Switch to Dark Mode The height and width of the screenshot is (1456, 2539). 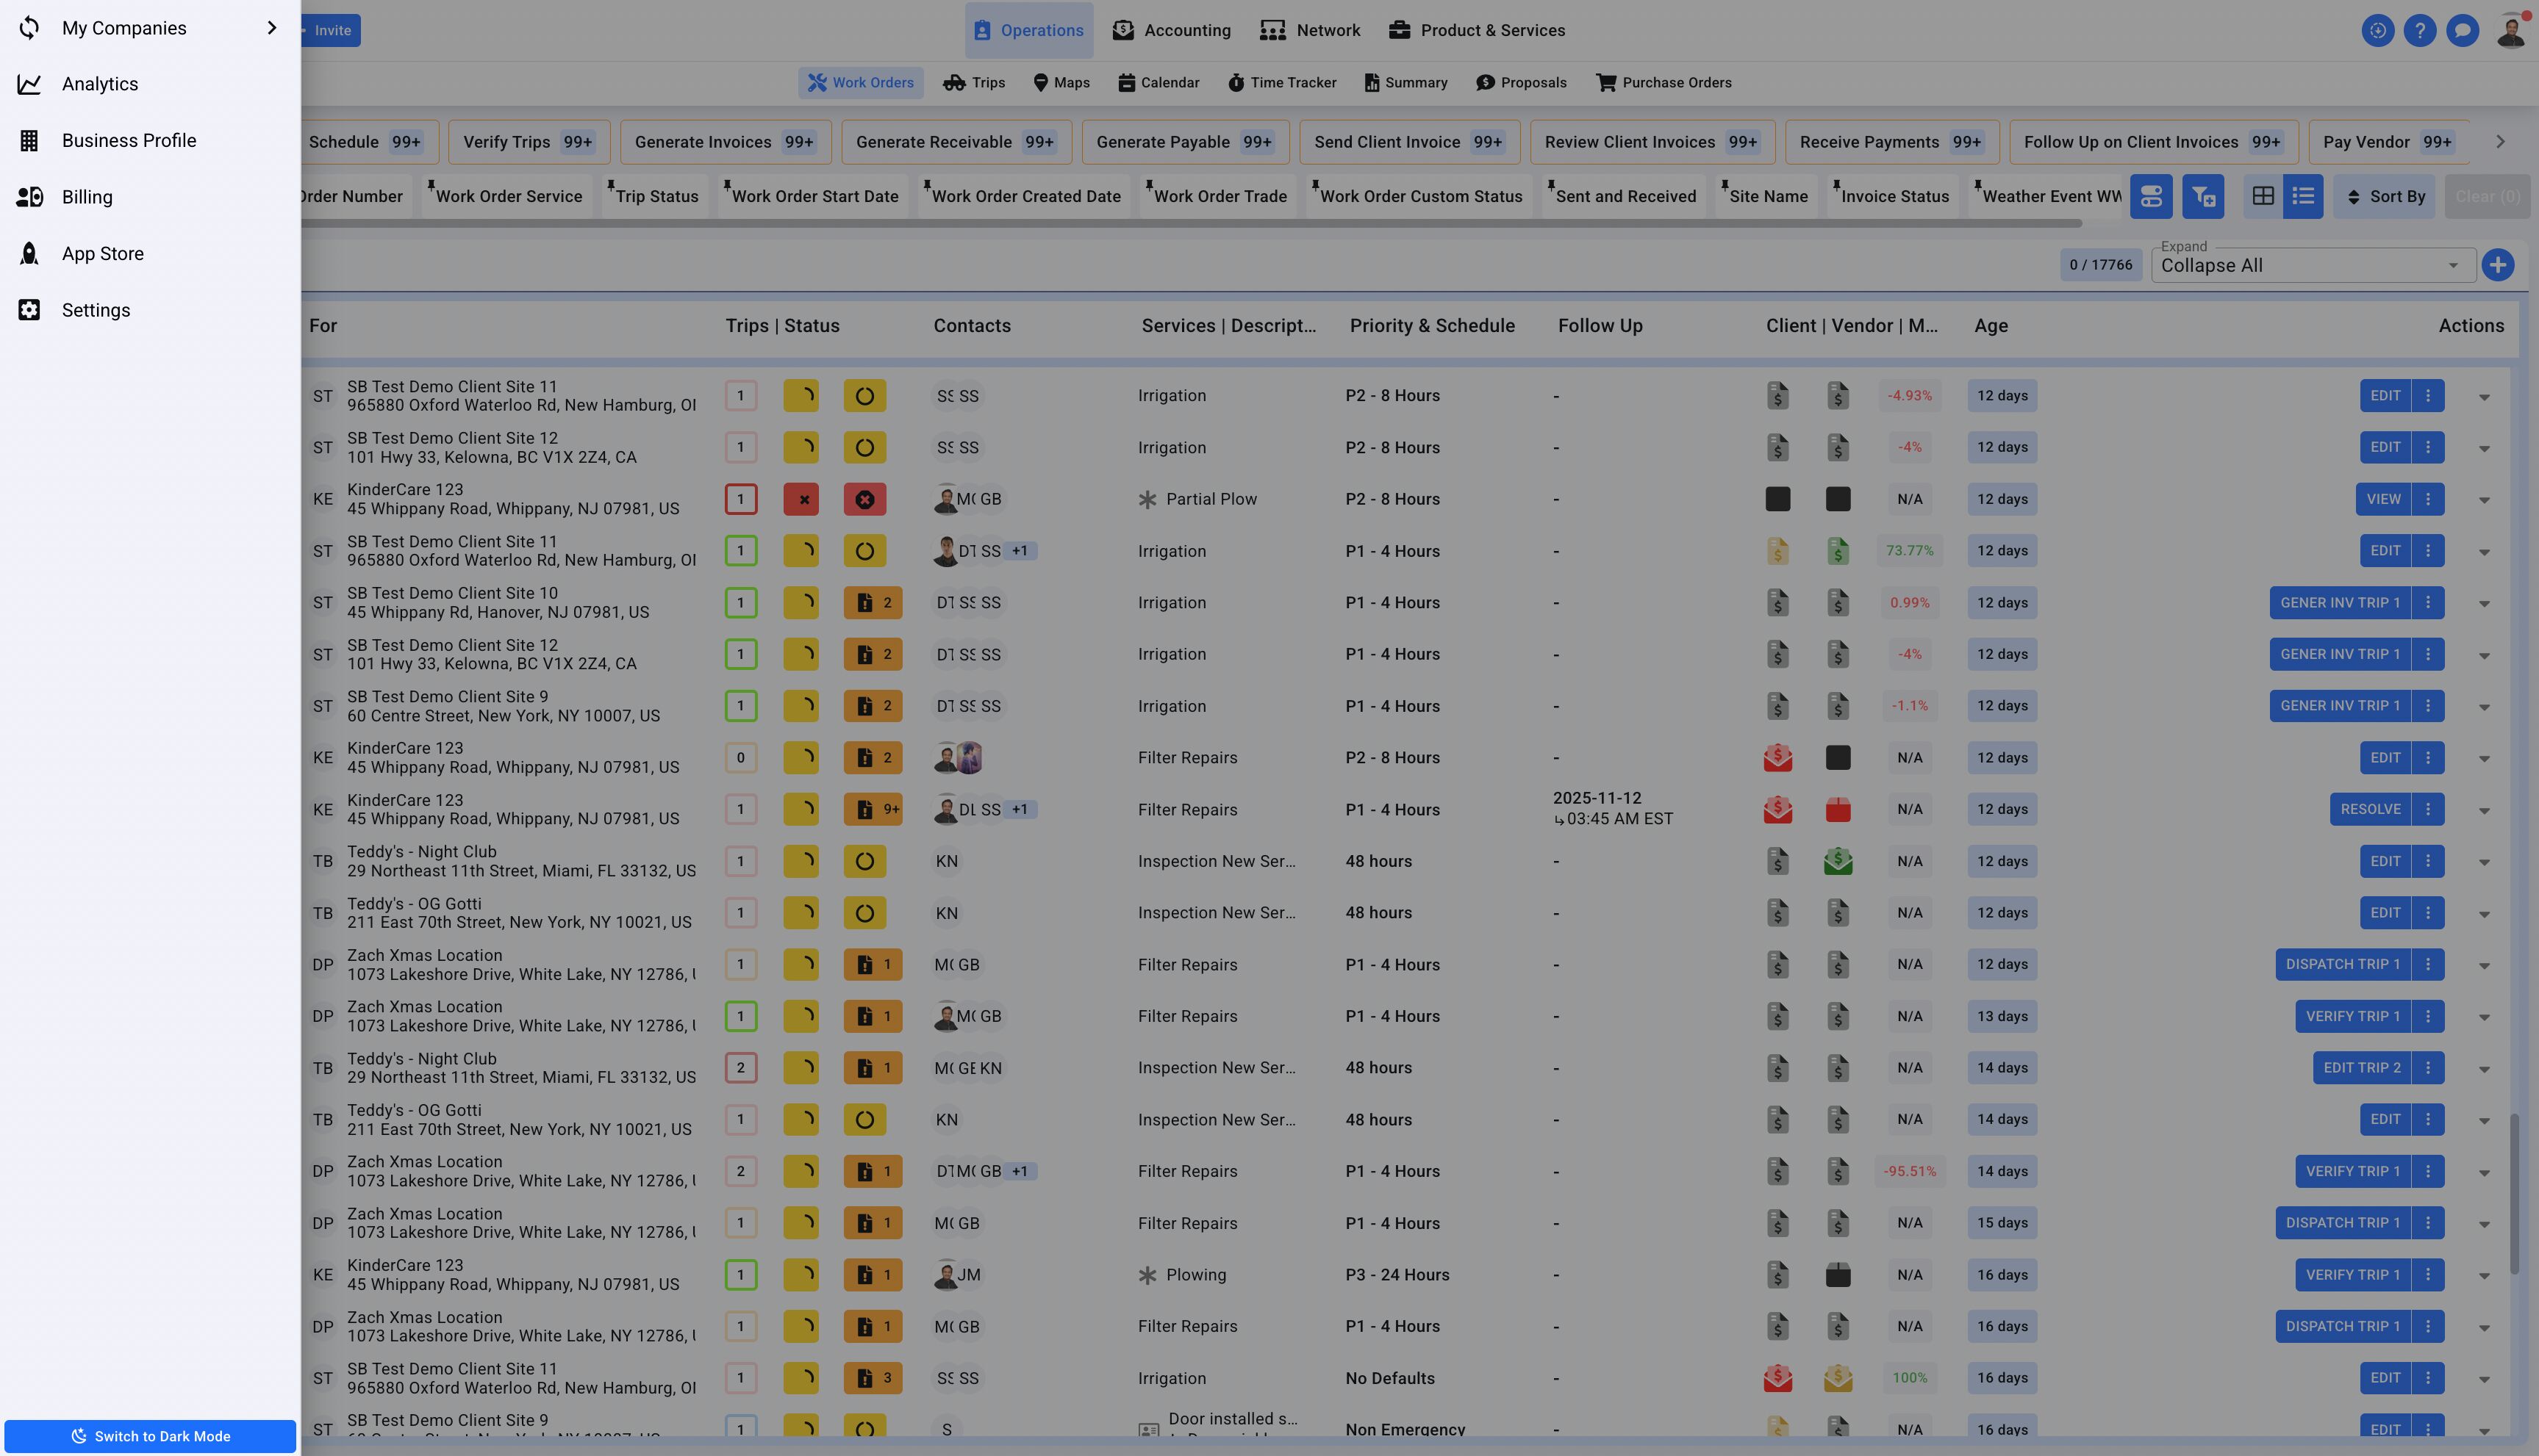pyautogui.click(x=150, y=1436)
